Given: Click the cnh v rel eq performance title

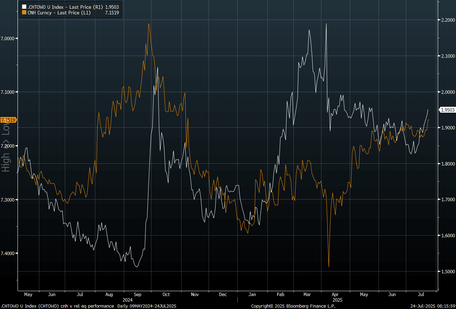Looking at the screenshot, I should (x=87, y=306).
